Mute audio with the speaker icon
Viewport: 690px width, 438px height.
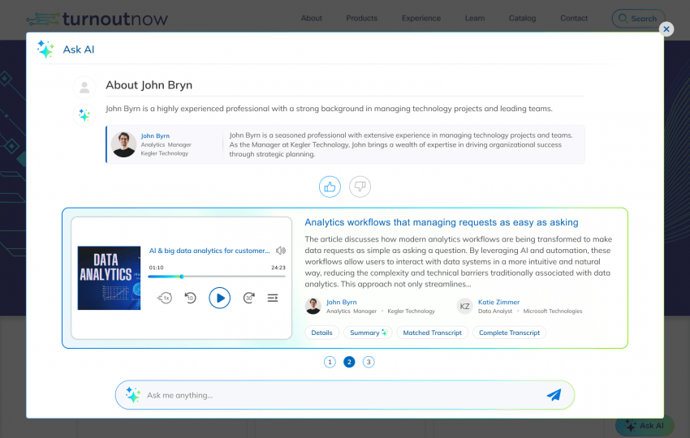pyautogui.click(x=280, y=251)
